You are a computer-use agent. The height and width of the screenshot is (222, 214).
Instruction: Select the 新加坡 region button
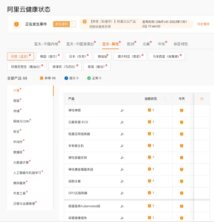tap(103, 56)
